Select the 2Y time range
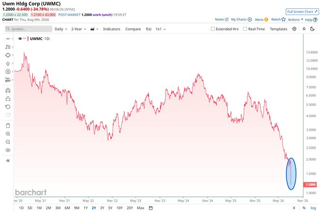Image resolution: width=321 pixels, height=212 pixels. [94, 208]
